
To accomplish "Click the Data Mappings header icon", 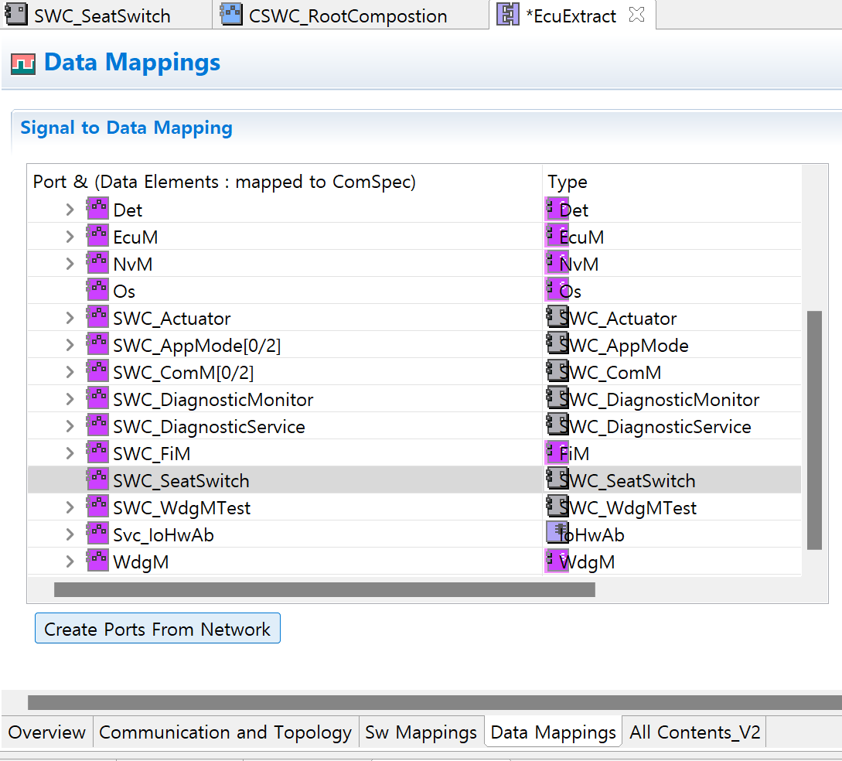I will pyautogui.click(x=23, y=64).
